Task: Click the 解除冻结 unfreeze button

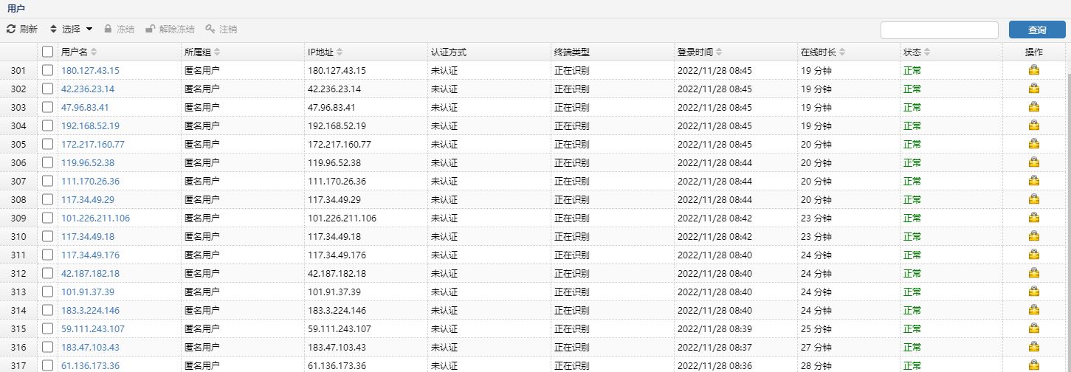Action: click(170, 30)
